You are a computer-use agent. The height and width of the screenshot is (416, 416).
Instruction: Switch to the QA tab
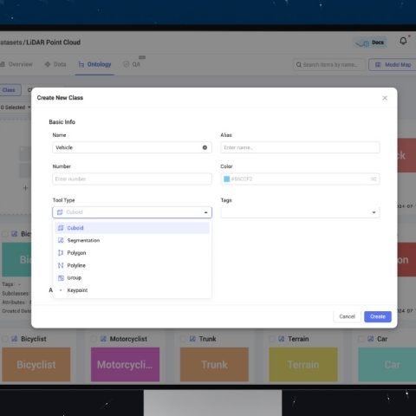click(x=132, y=64)
